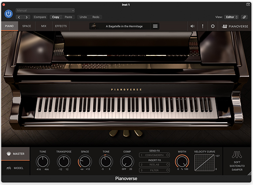The width and height of the screenshot is (253, 185).
Task: Open the View Editor dropdown
Action: pos(232,17)
